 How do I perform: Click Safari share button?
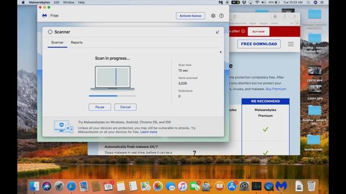(x=285, y=17)
